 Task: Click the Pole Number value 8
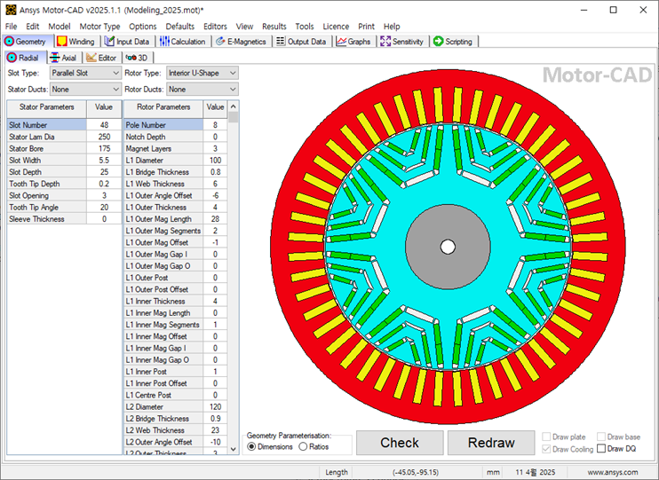coord(215,125)
